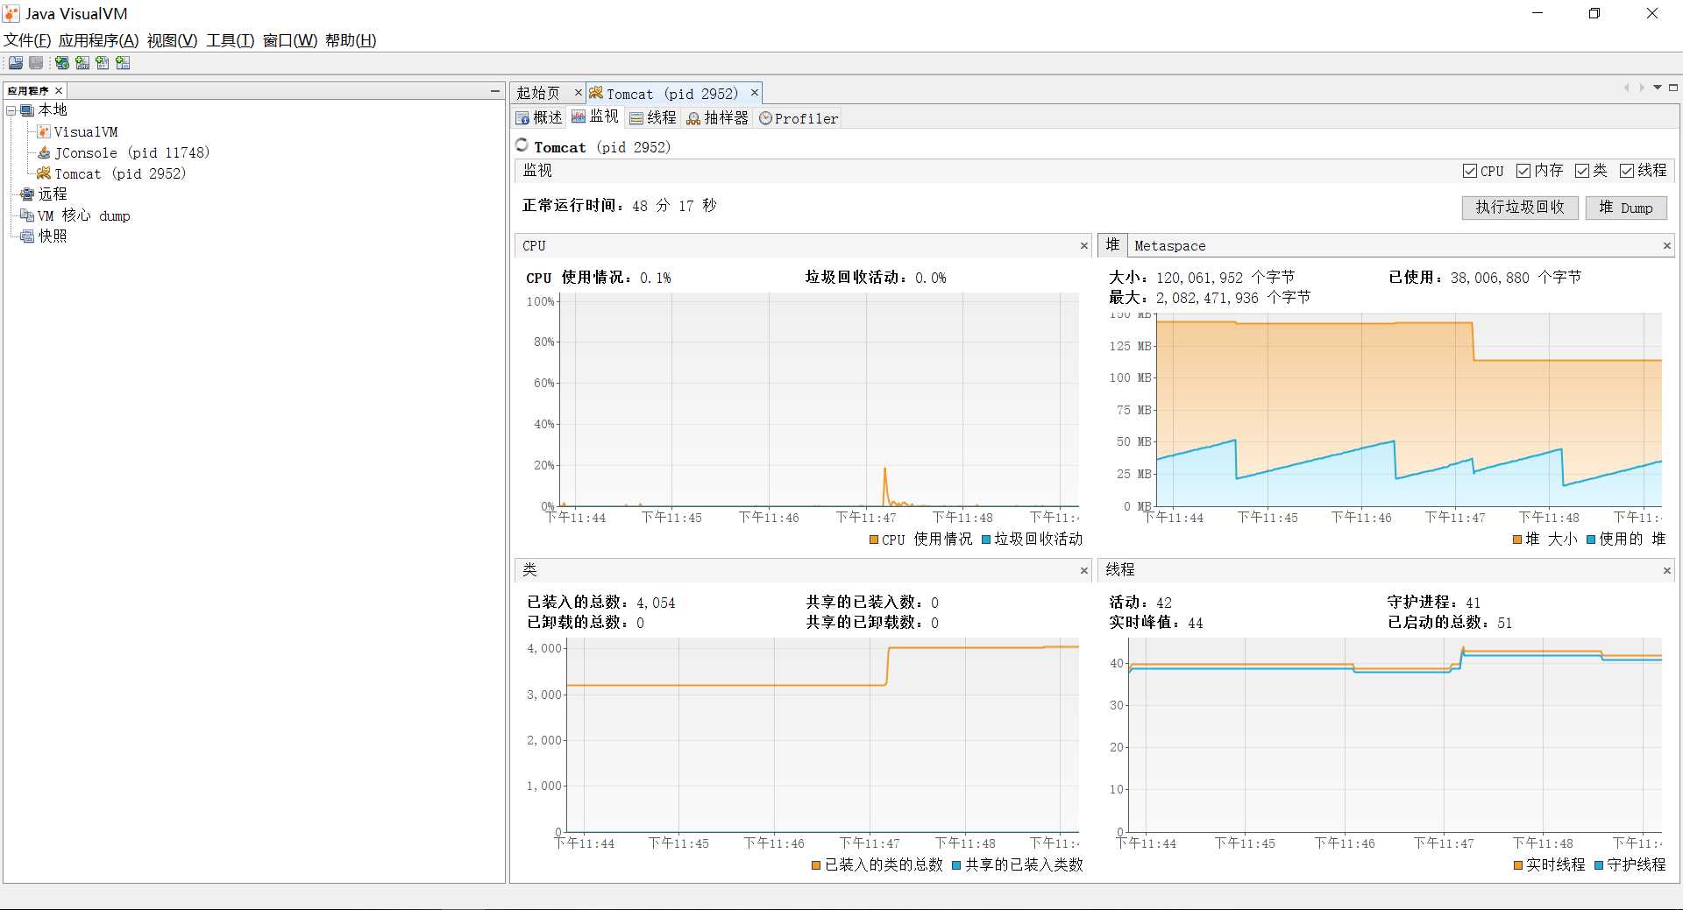Viewport: 1683px width, 910px height.
Task: Click the 堆 Dump button
Action: pyautogui.click(x=1626, y=208)
